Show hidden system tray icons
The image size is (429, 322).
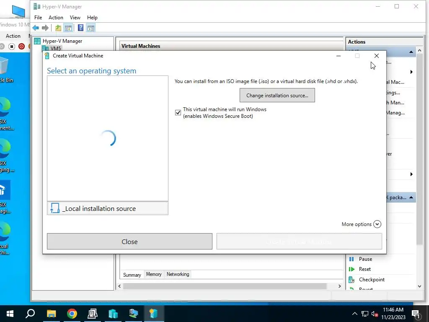[x=354, y=314]
